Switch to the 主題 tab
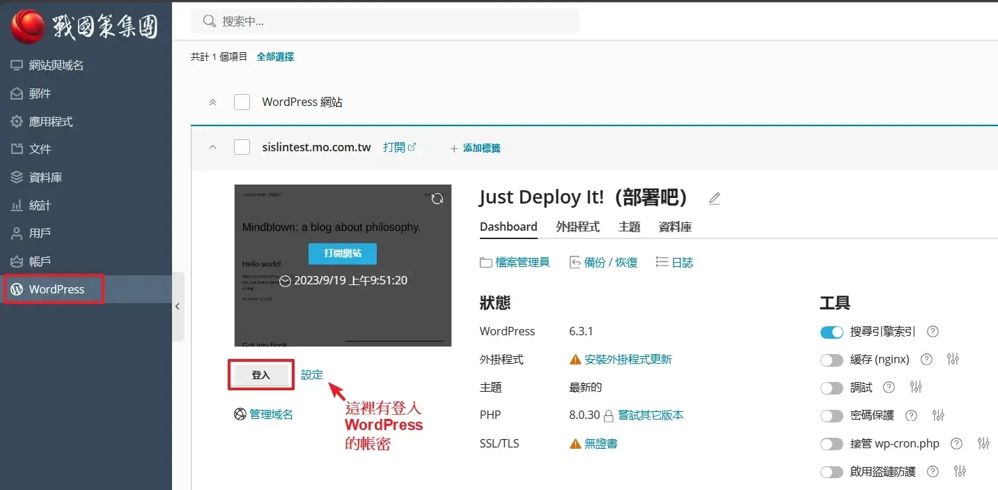Viewport: 998px width, 490px height. click(x=630, y=227)
